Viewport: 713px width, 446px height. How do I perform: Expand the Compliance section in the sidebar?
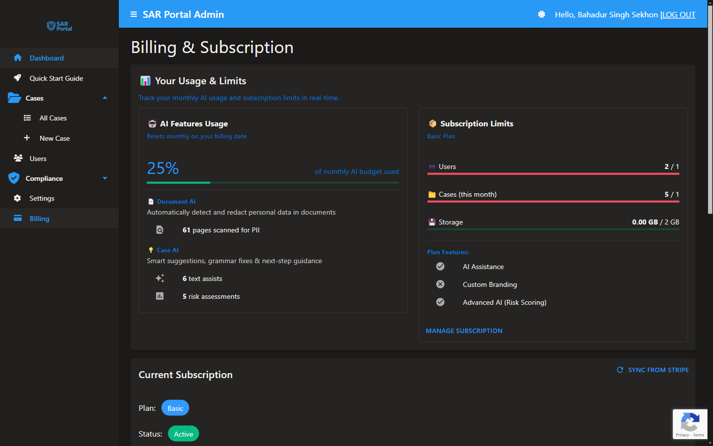(104, 178)
